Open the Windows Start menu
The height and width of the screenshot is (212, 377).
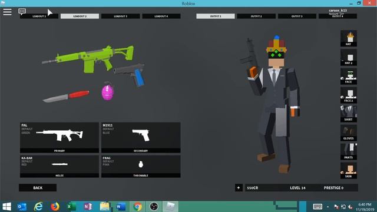[6, 207]
